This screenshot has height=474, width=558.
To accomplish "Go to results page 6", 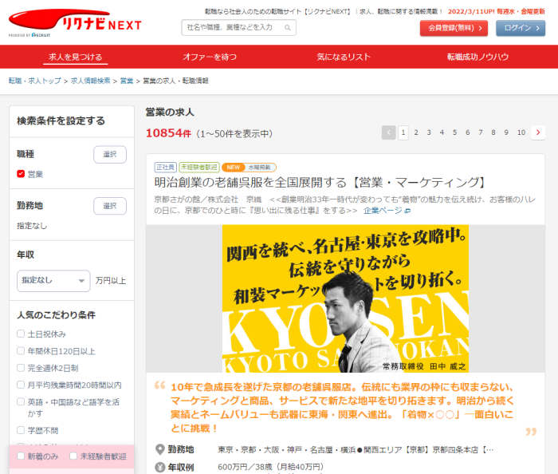I will 468,132.
